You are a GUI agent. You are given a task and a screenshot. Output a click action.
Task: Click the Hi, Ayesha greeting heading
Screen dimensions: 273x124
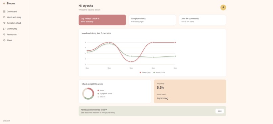coord(86,6)
